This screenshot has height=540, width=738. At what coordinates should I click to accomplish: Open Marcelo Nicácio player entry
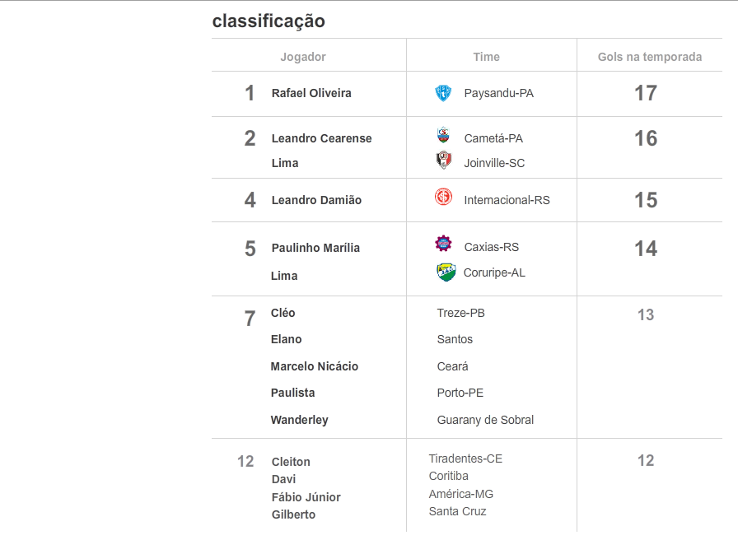(315, 366)
